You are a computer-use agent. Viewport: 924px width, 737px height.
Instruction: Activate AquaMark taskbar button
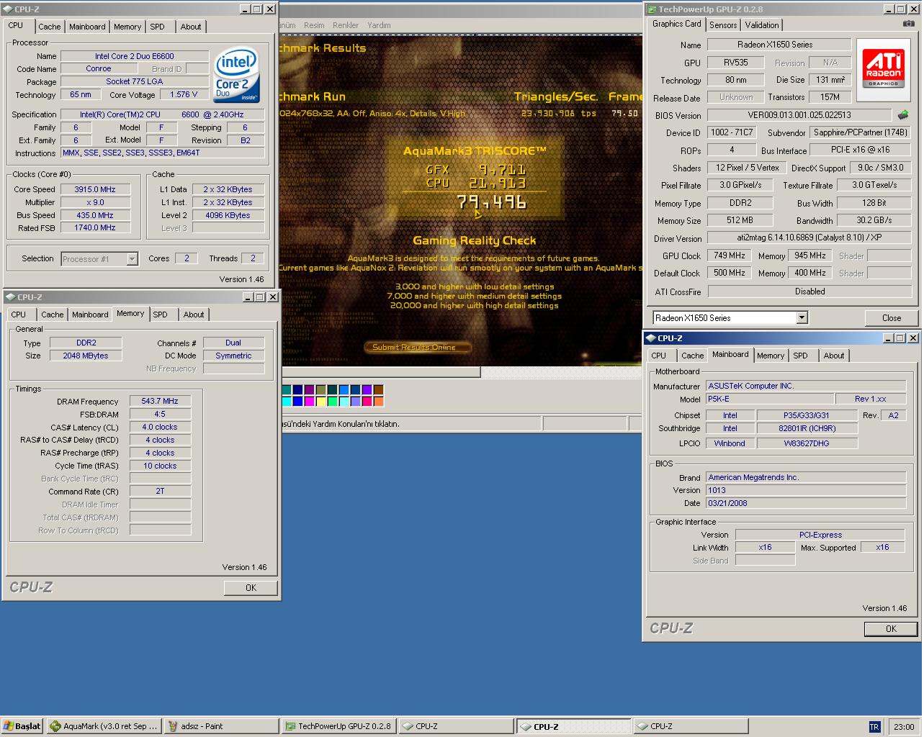pyautogui.click(x=104, y=726)
